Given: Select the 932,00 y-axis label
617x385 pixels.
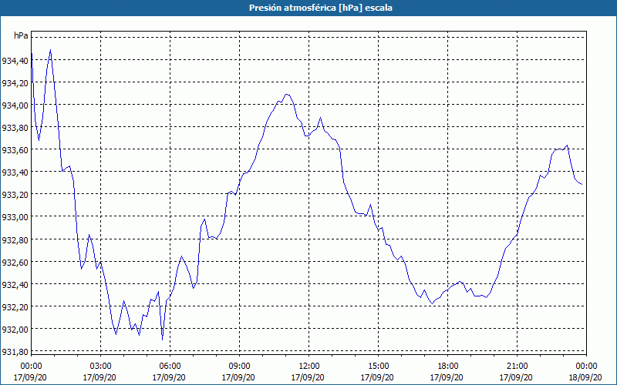Looking at the screenshot, I should (x=15, y=330).
